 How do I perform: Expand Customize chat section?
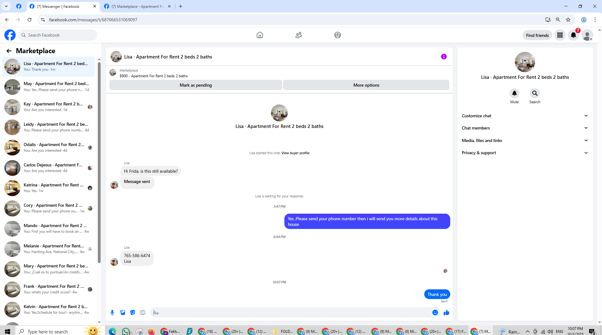tap(525, 116)
